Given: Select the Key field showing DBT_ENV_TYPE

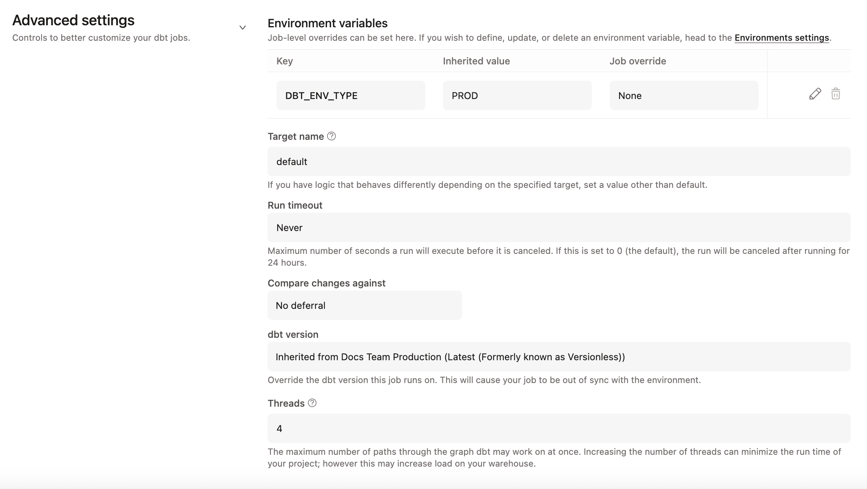Looking at the screenshot, I should (350, 95).
